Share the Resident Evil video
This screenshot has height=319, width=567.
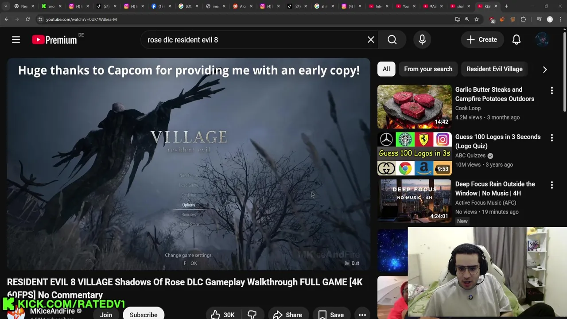288,315
